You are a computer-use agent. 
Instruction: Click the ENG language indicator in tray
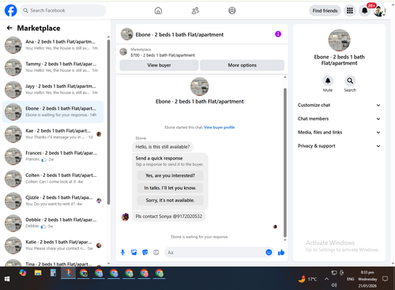(x=350, y=279)
